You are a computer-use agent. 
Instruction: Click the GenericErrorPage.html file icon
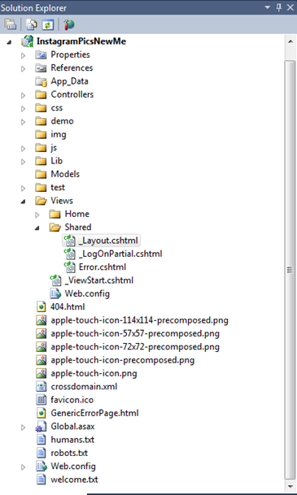coord(41,413)
